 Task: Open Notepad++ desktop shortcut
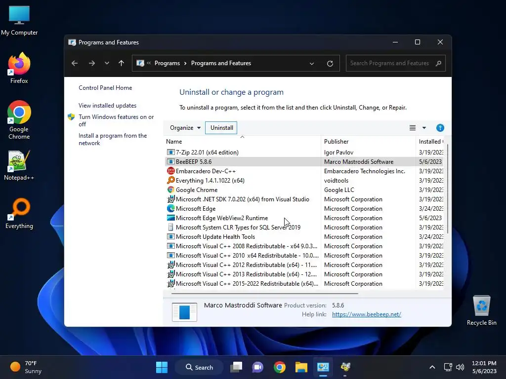click(x=19, y=165)
